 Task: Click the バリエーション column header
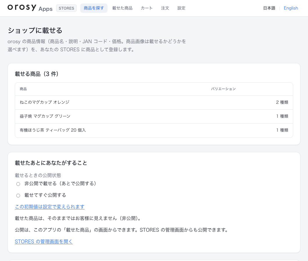tap(223, 89)
